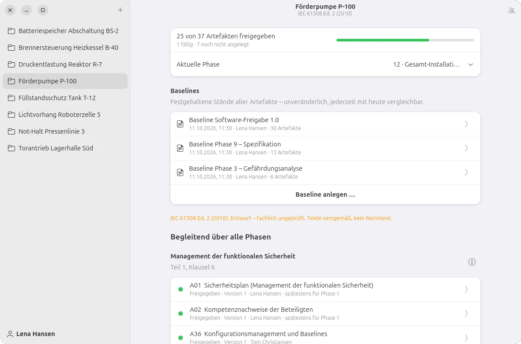Click orange IEC 61508 draft warning text
Image resolution: width=521 pixels, height=344 pixels.
tap(281, 218)
